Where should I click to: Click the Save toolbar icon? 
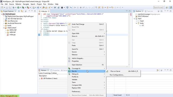[7, 8]
